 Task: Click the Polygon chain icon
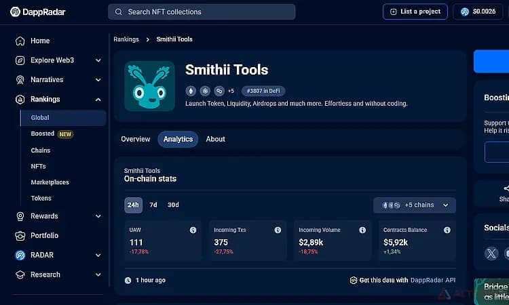click(x=219, y=91)
